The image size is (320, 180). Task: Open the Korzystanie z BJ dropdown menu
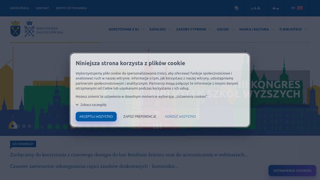click(127, 29)
